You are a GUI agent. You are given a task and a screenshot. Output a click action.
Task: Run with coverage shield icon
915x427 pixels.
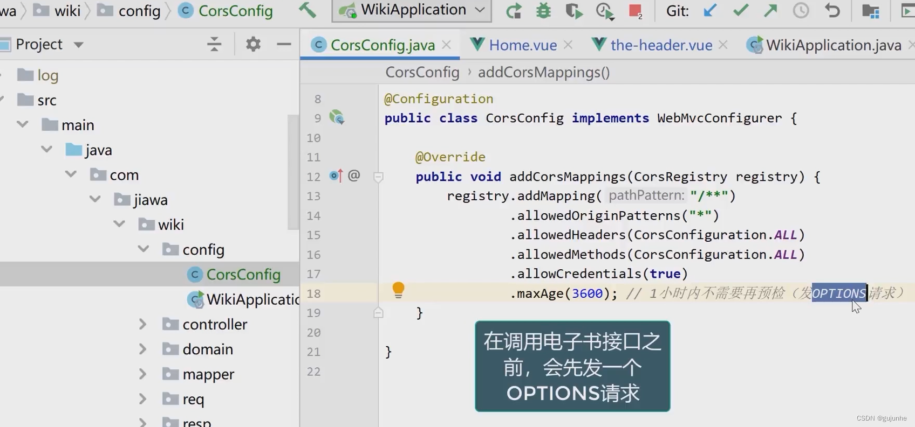tap(573, 11)
